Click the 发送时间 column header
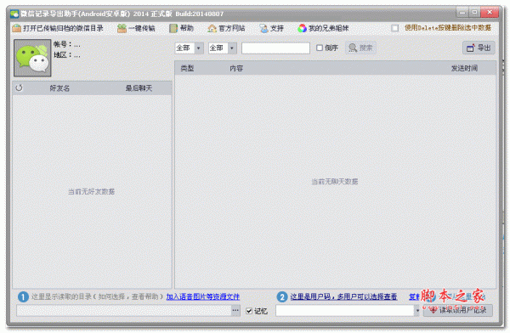 (464, 68)
